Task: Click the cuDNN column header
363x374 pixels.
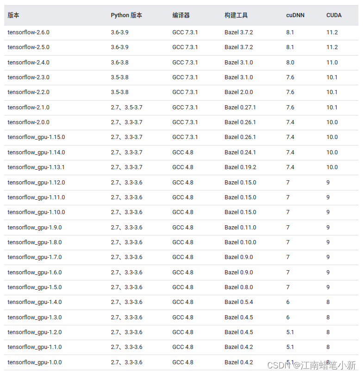Action: tap(295, 15)
